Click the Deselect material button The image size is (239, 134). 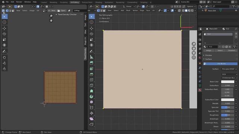(x=232, y=51)
